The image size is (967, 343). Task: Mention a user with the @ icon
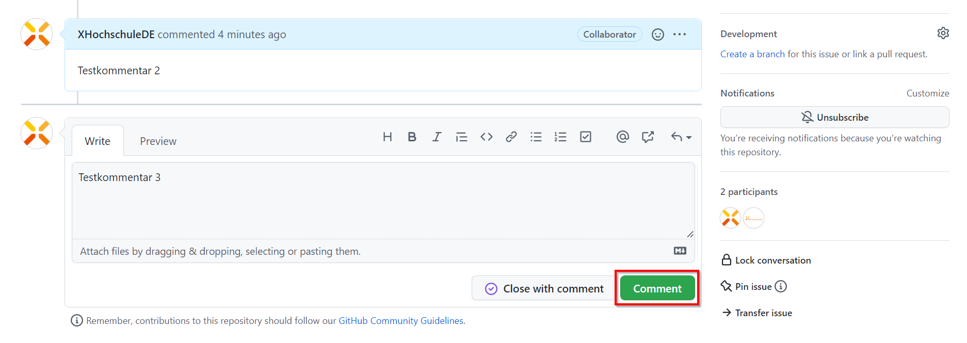(x=622, y=137)
